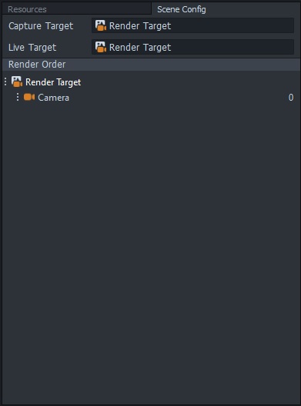Click blank space in the Camera row
This screenshot has height=406, width=301.
(x=179, y=98)
